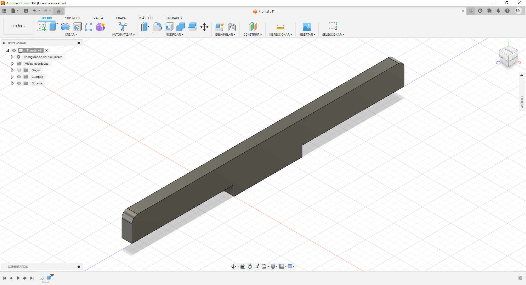Screen dimensions: 526x285
Task: Select the Press Pull tool icon
Action: click(145, 27)
